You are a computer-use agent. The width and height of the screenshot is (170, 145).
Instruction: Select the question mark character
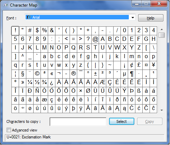(88, 39)
